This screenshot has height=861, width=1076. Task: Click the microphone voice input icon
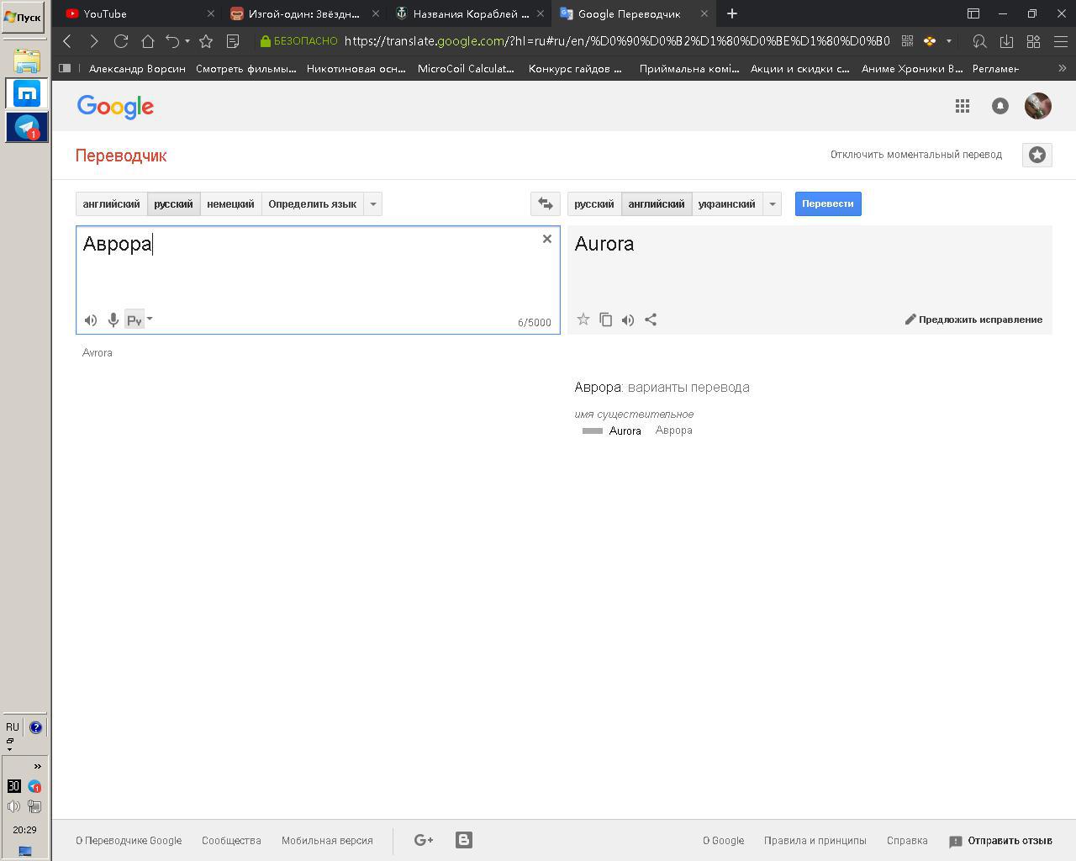(113, 320)
